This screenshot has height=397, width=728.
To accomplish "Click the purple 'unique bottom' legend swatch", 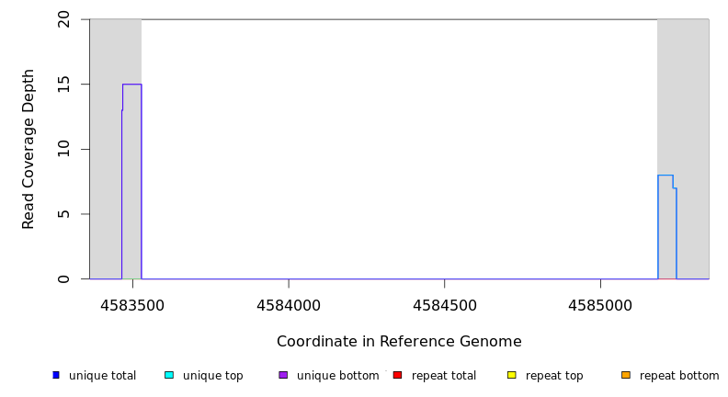I will click(x=283, y=375).
